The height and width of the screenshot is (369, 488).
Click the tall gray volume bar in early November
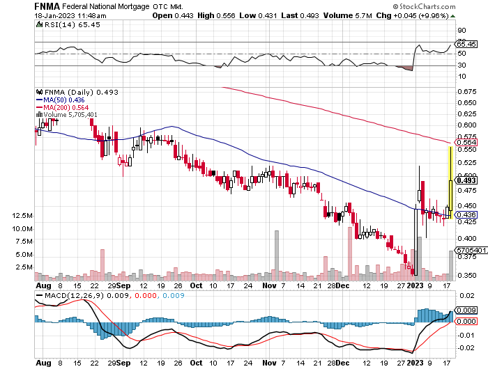coord(277,256)
